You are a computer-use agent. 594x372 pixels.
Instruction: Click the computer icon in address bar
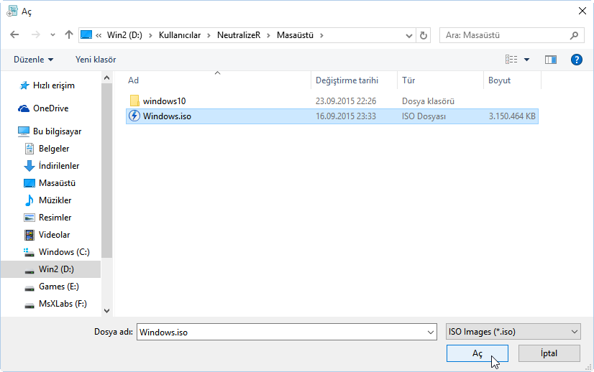tap(86, 34)
